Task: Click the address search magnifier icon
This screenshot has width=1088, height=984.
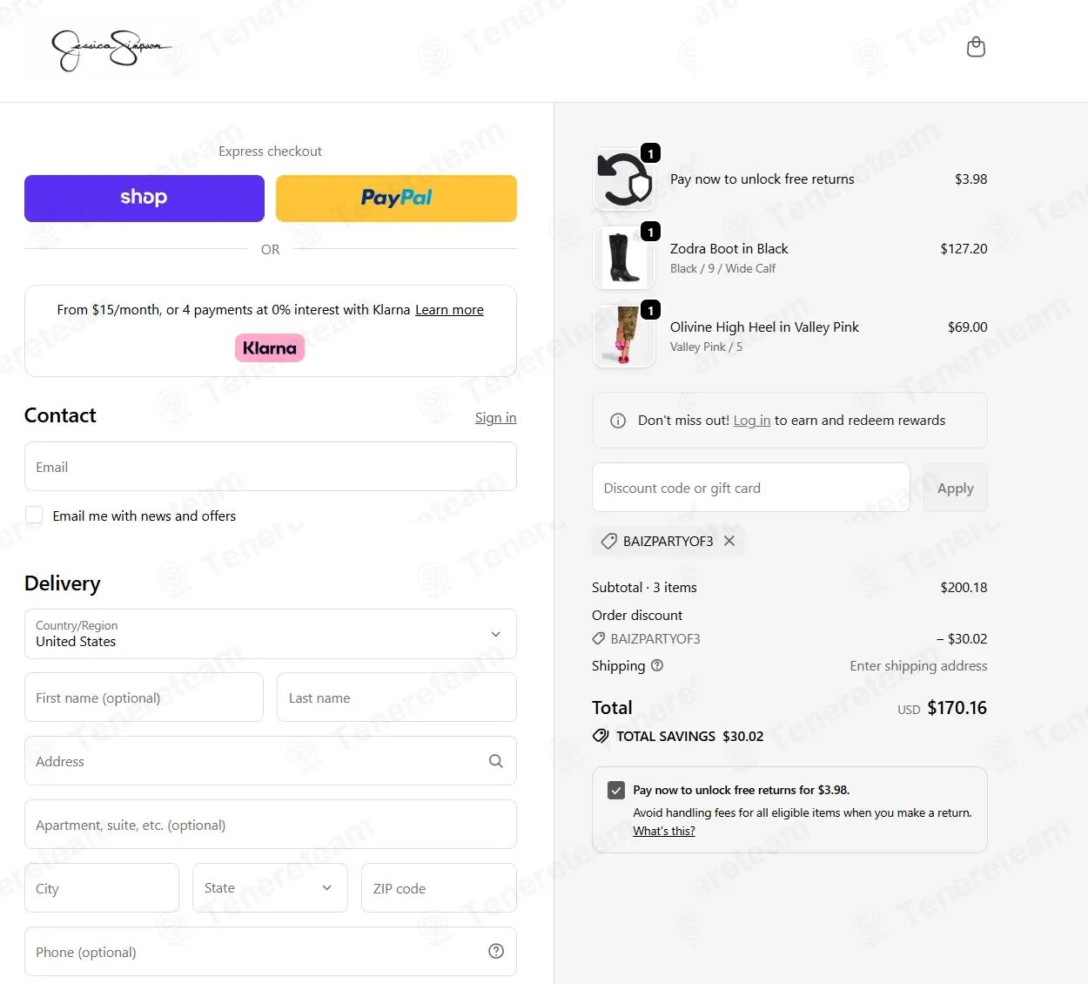Action: (496, 761)
